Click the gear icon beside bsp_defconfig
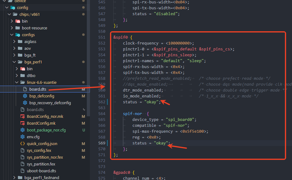 tap(25, 96)
